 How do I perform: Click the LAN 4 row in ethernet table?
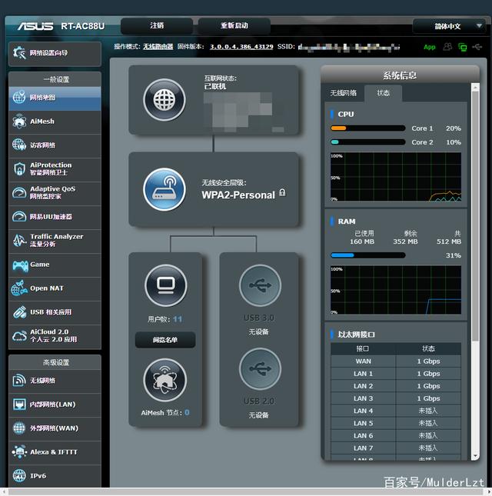tap(396, 411)
